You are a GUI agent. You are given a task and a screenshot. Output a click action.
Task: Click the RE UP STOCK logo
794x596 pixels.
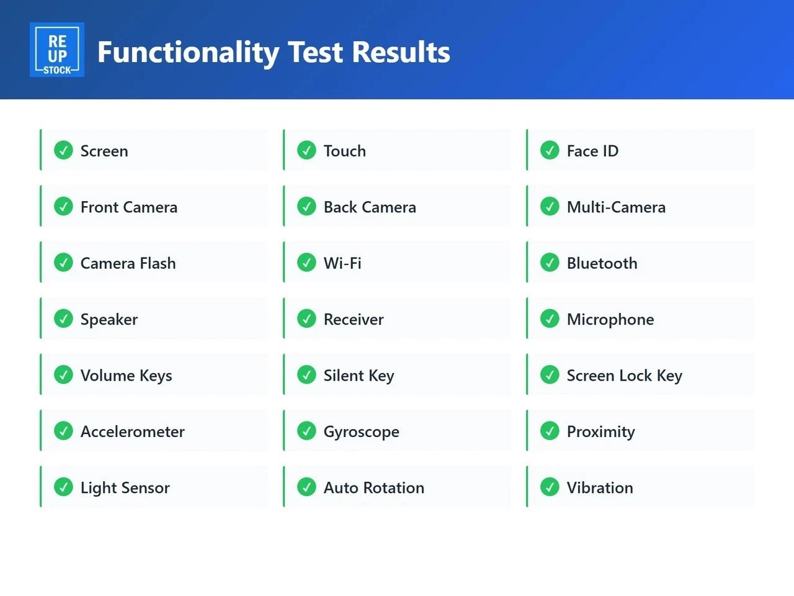57,50
